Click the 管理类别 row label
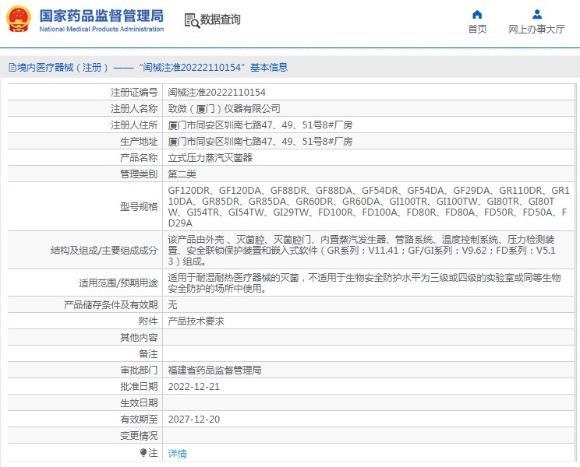The height and width of the screenshot is (467, 580). (139, 174)
